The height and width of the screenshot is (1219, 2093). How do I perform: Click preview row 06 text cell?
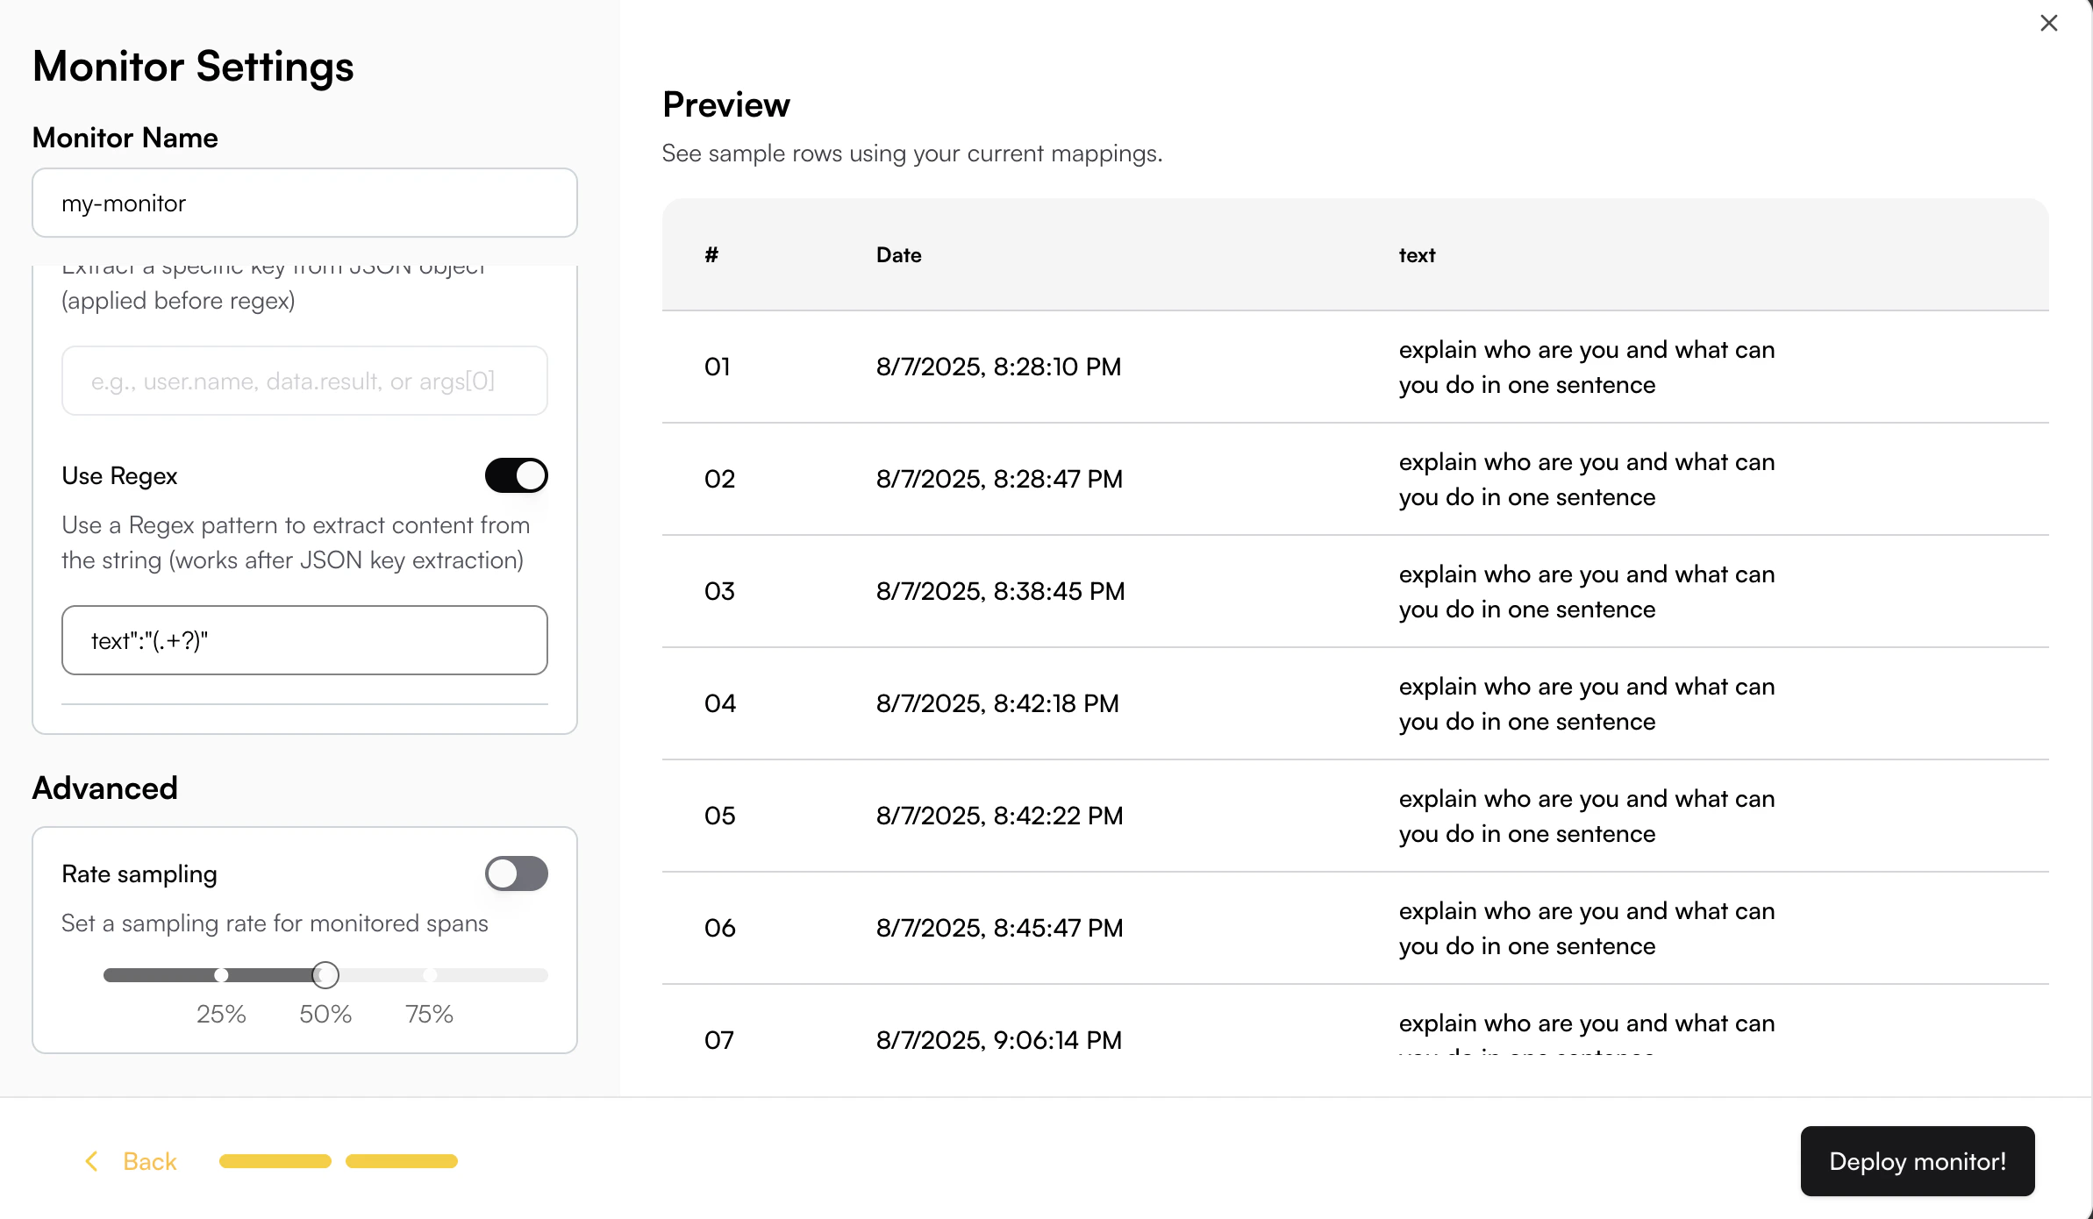point(1586,928)
